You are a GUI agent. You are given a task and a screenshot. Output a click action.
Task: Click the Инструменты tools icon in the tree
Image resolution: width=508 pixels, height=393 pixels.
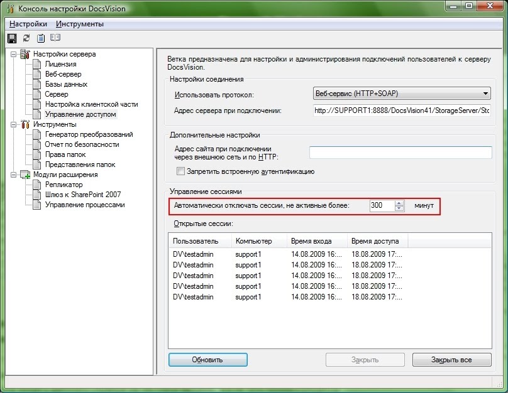tap(25, 124)
